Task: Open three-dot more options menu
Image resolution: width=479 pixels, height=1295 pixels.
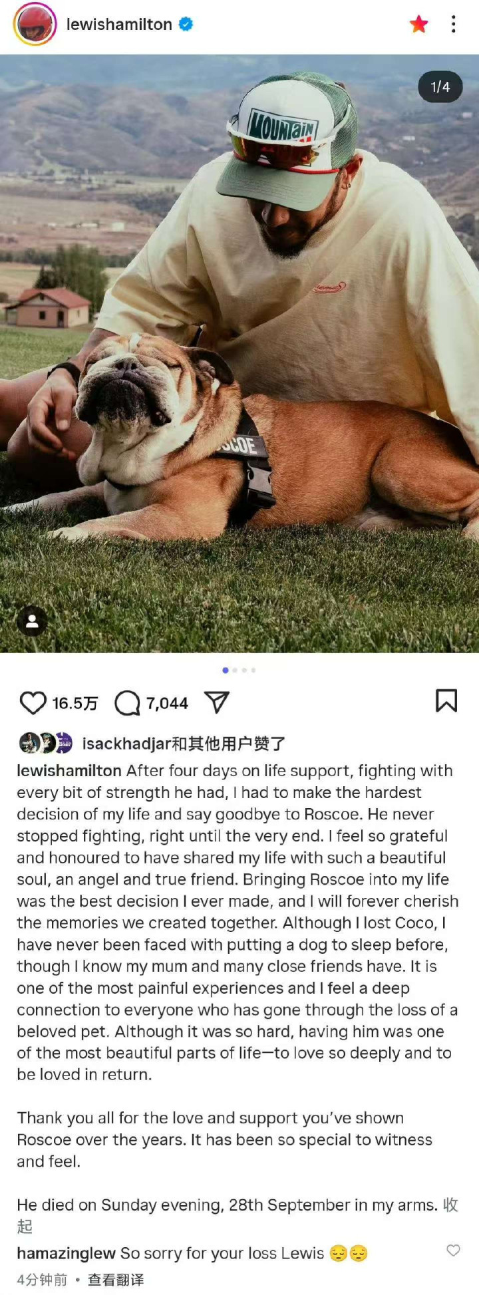Action: tap(454, 25)
